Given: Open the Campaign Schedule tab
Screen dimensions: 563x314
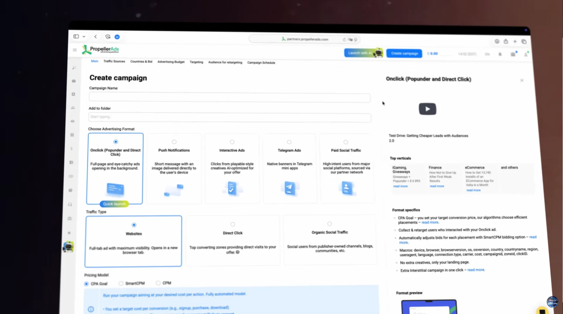Looking at the screenshot, I should [261, 63].
